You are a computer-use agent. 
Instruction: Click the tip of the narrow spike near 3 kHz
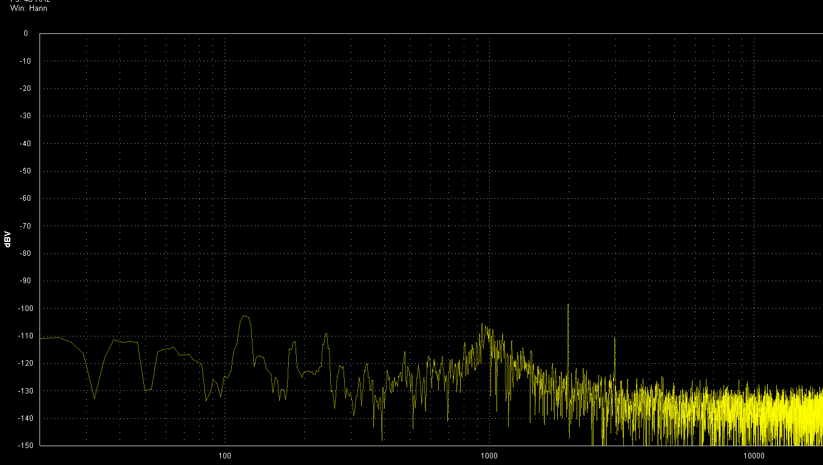615,338
